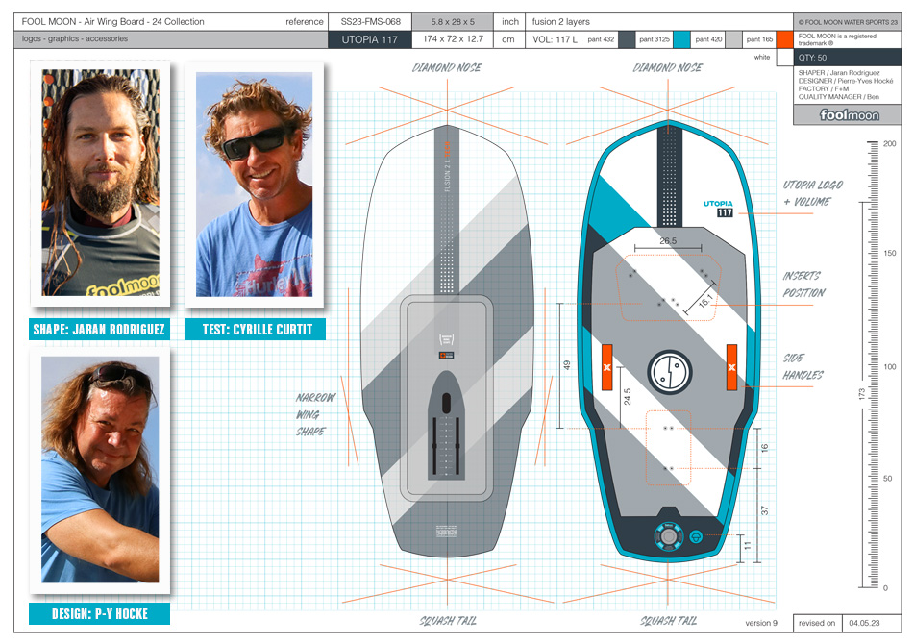Screen dimensions: 914x644
Task: Click the 'DIAMOND NOSE' label above the grey hull
Action: click(x=447, y=67)
